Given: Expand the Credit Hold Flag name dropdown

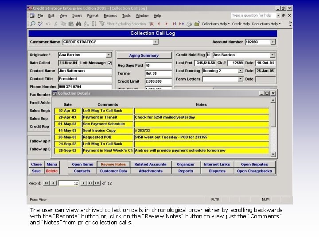Looking at the screenshot, I should [272, 55].
